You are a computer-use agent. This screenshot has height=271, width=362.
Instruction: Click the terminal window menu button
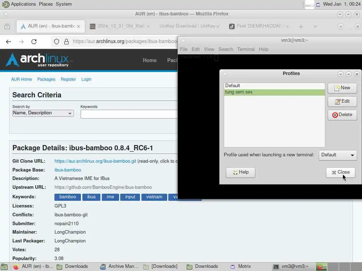[183, 41]
